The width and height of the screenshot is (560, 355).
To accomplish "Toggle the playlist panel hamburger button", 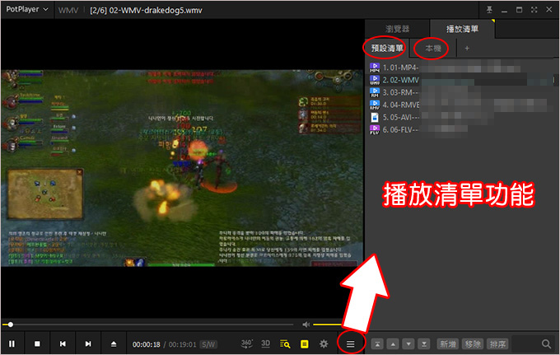I will click(350, 344).
